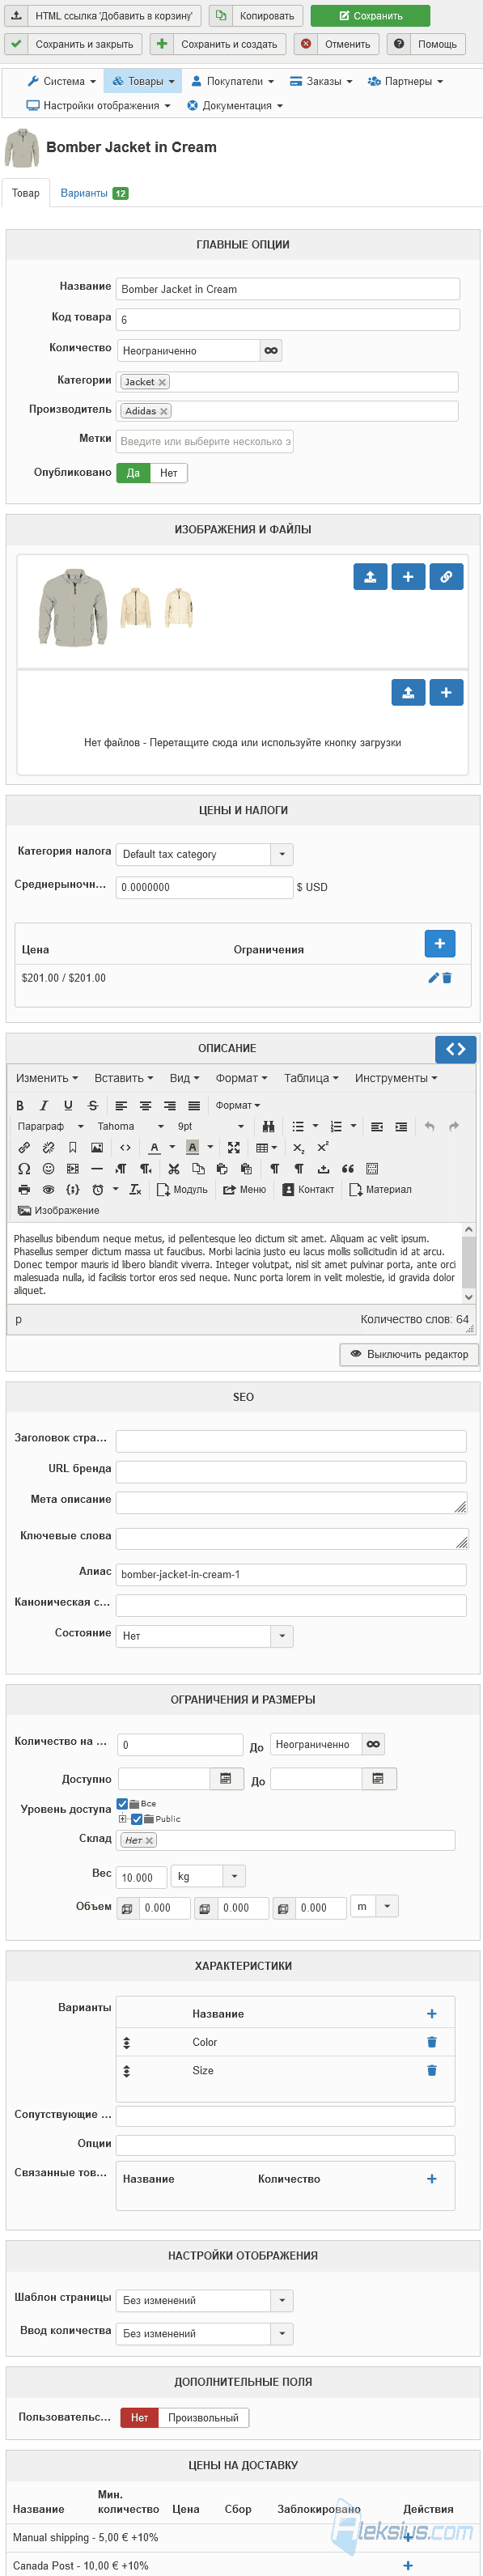Open the 9pt font size dropdown
483x2576 pixels.
(211, 1126)
